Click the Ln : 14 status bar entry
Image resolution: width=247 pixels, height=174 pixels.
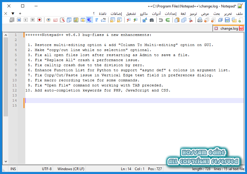(126, 169)
